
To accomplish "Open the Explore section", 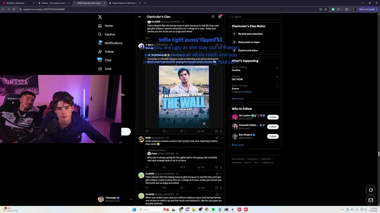I will [107, 34].
